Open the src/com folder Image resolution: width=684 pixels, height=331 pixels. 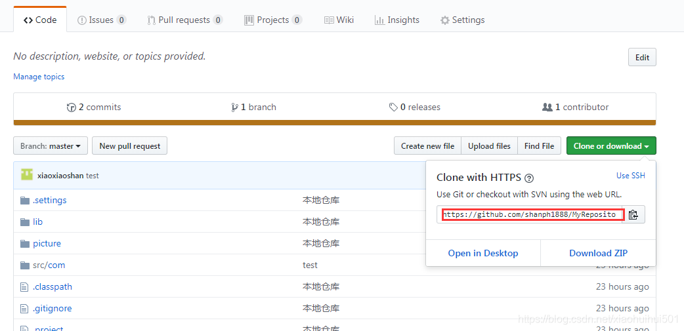[49, 265]
